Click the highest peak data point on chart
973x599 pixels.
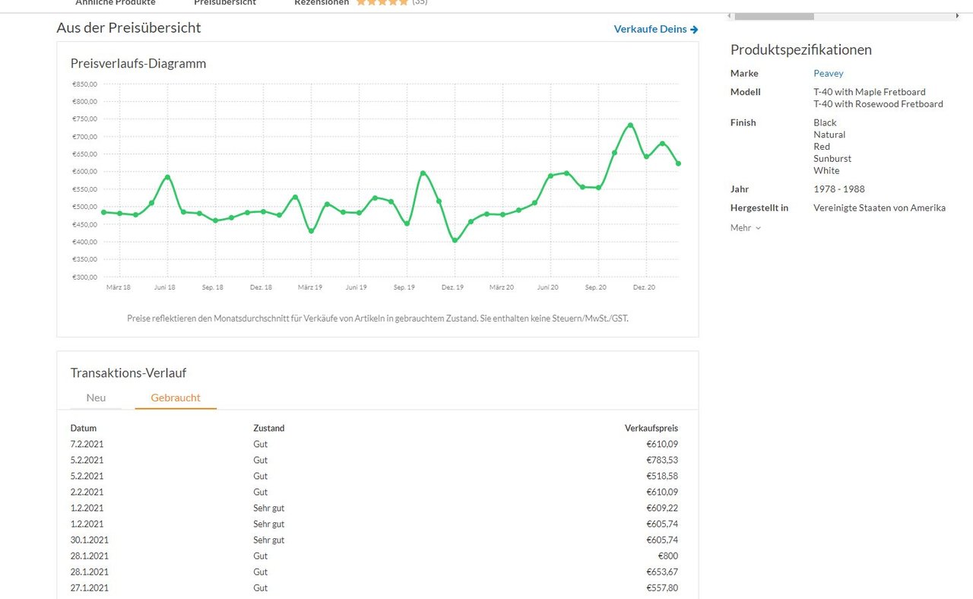630,125
